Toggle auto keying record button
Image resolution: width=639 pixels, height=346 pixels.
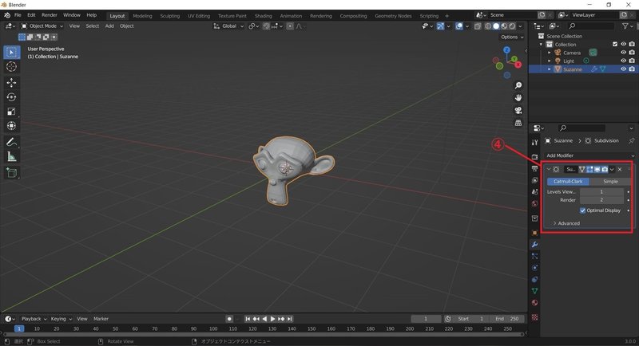tap(229, 319)
